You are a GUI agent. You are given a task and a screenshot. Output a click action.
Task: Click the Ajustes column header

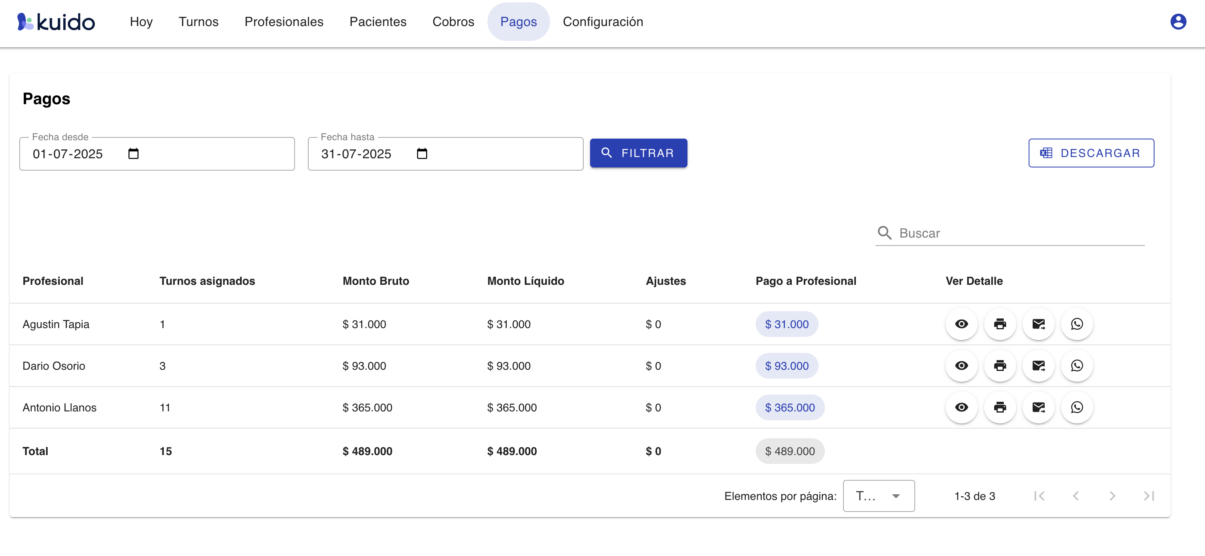coord(666,280)
